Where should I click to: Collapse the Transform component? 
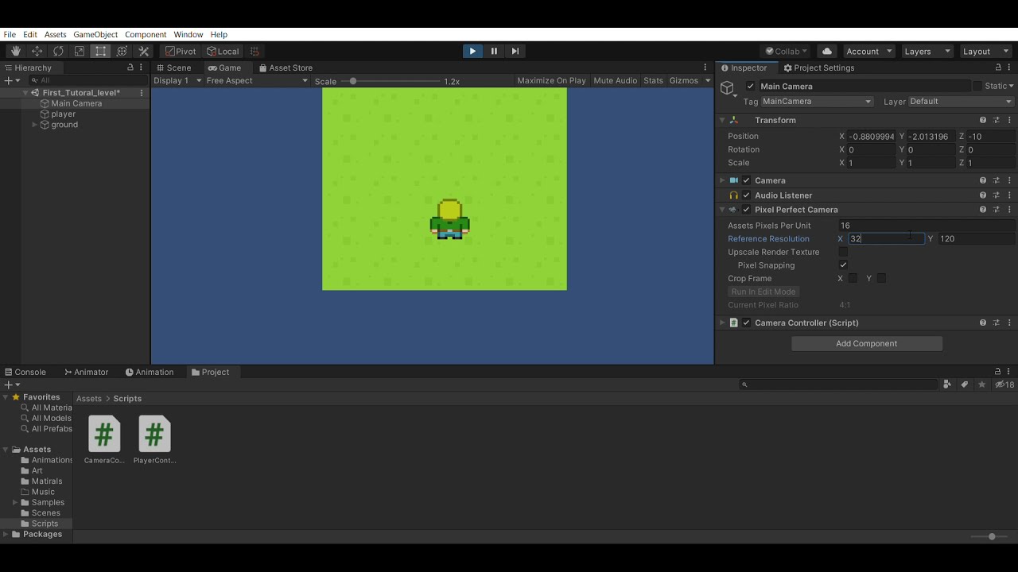click(722, 120)
